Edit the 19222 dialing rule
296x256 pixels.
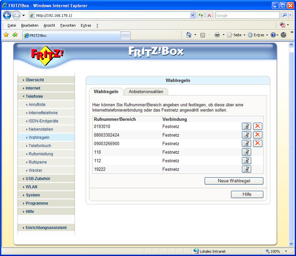[246, 169]
